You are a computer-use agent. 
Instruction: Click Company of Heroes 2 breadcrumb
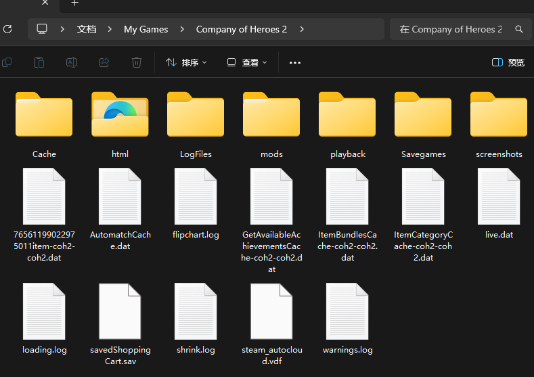point(242,29)
